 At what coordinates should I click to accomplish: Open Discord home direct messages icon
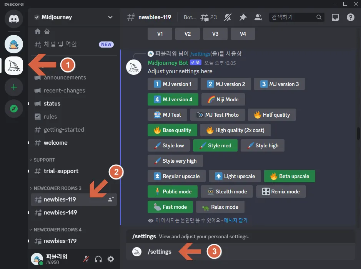14,18
